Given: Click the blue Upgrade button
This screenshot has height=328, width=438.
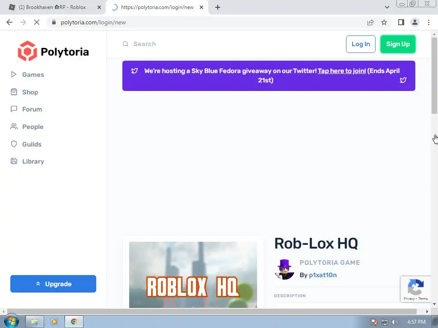Looking at the screenshot, I should pos(53,284).
